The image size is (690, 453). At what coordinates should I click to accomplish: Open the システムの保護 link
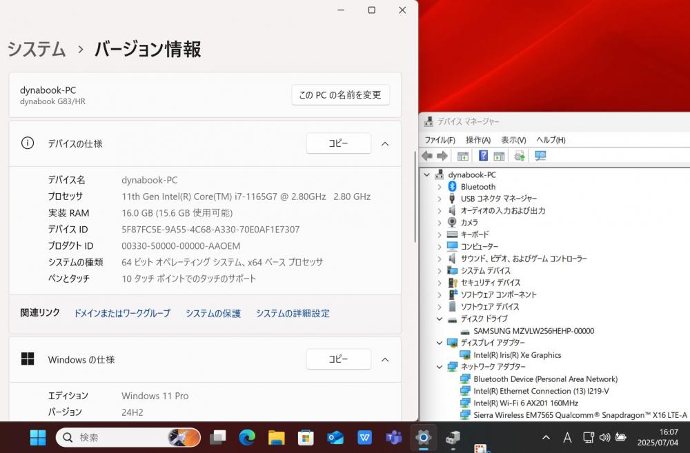click(213, 313)
